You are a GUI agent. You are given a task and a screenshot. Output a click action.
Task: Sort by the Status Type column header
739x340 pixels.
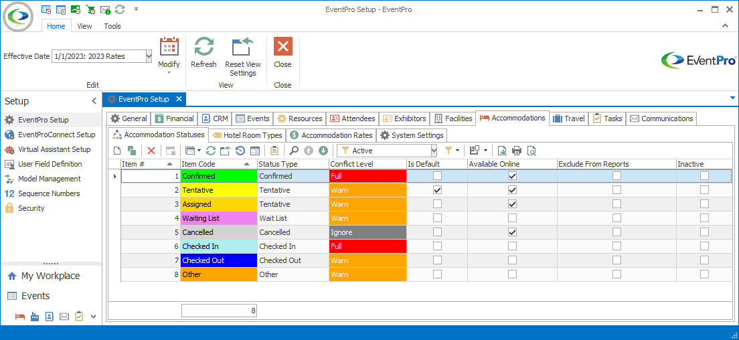pyautogui.click(x=293, y=164)
